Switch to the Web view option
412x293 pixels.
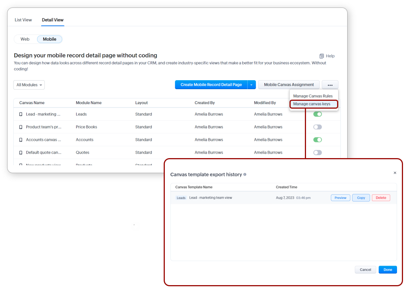(25, 39)
